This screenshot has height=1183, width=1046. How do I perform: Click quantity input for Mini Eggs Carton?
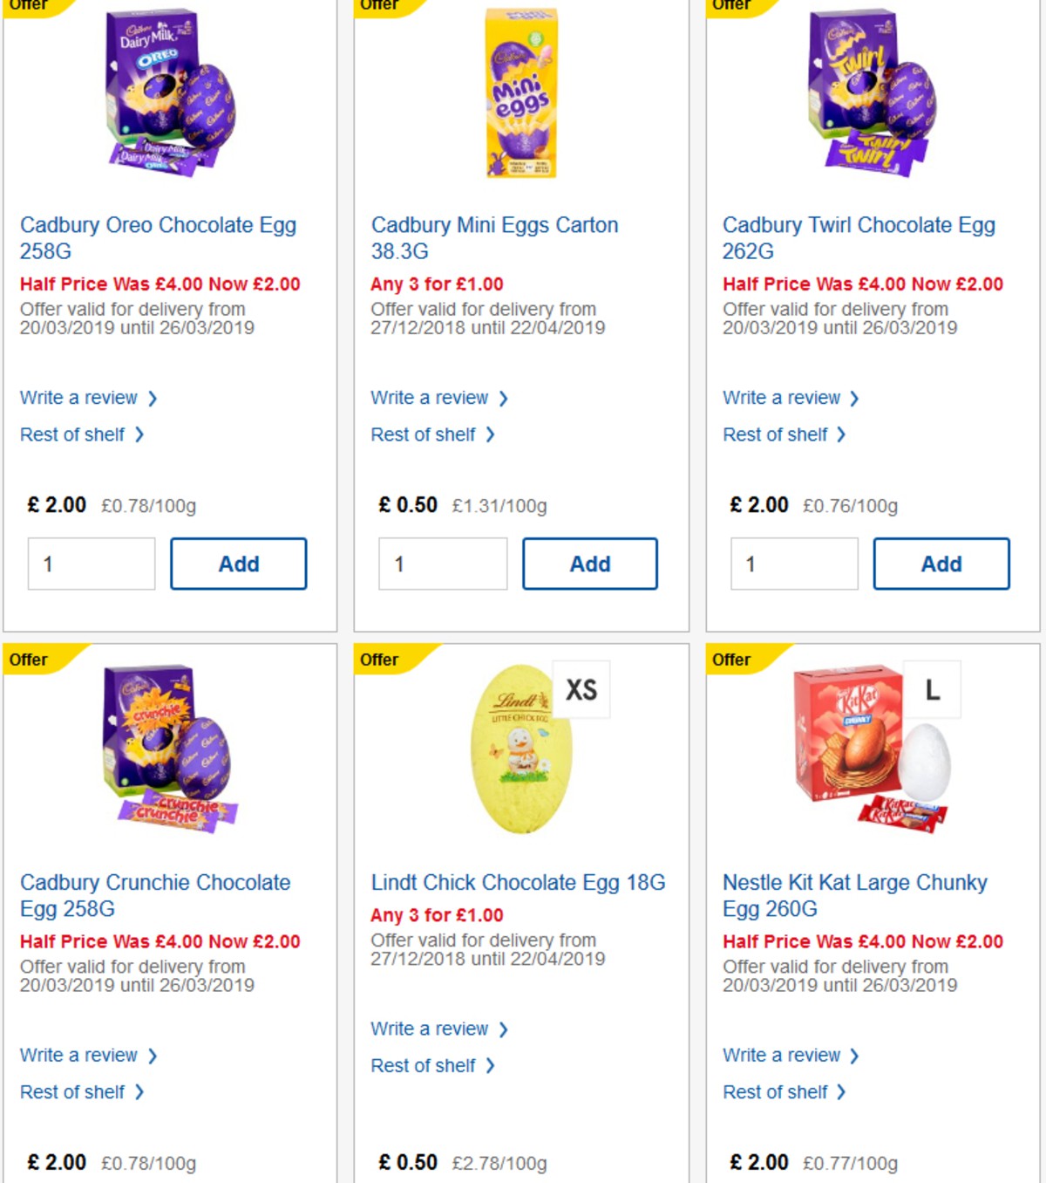coord(443,564)
